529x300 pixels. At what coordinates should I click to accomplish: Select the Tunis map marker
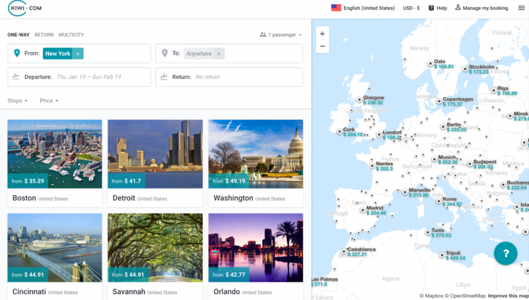pos(427,232)
